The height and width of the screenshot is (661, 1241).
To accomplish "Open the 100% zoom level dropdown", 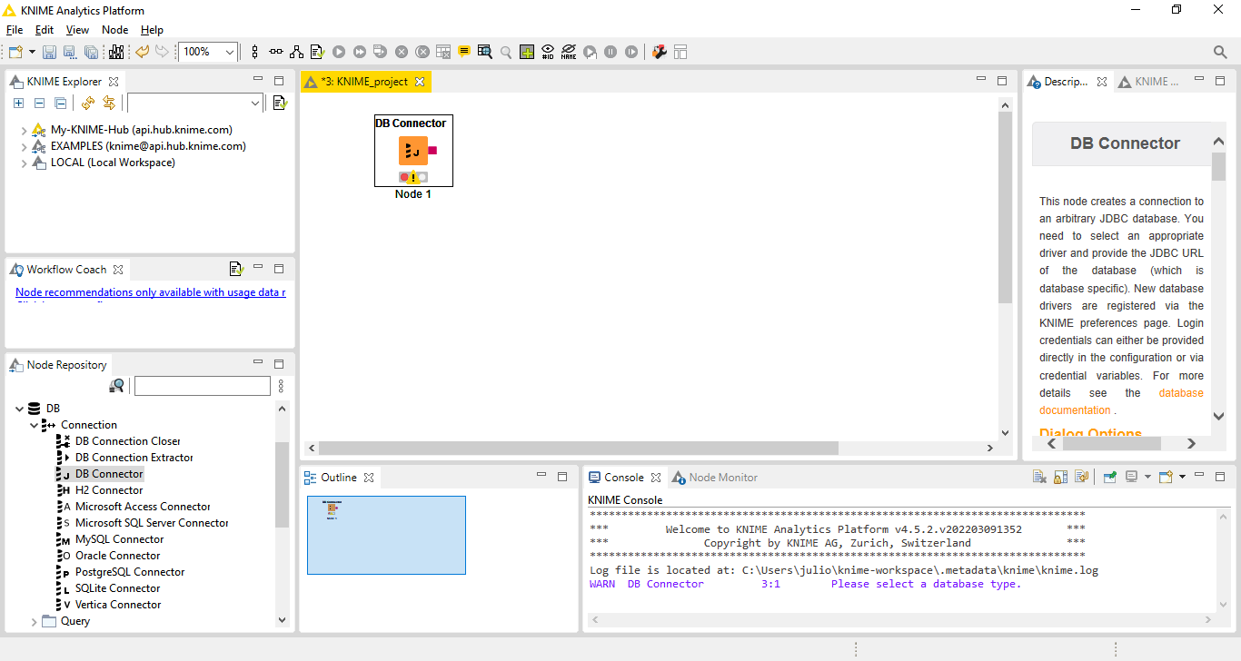I will [x=230, y=53].
